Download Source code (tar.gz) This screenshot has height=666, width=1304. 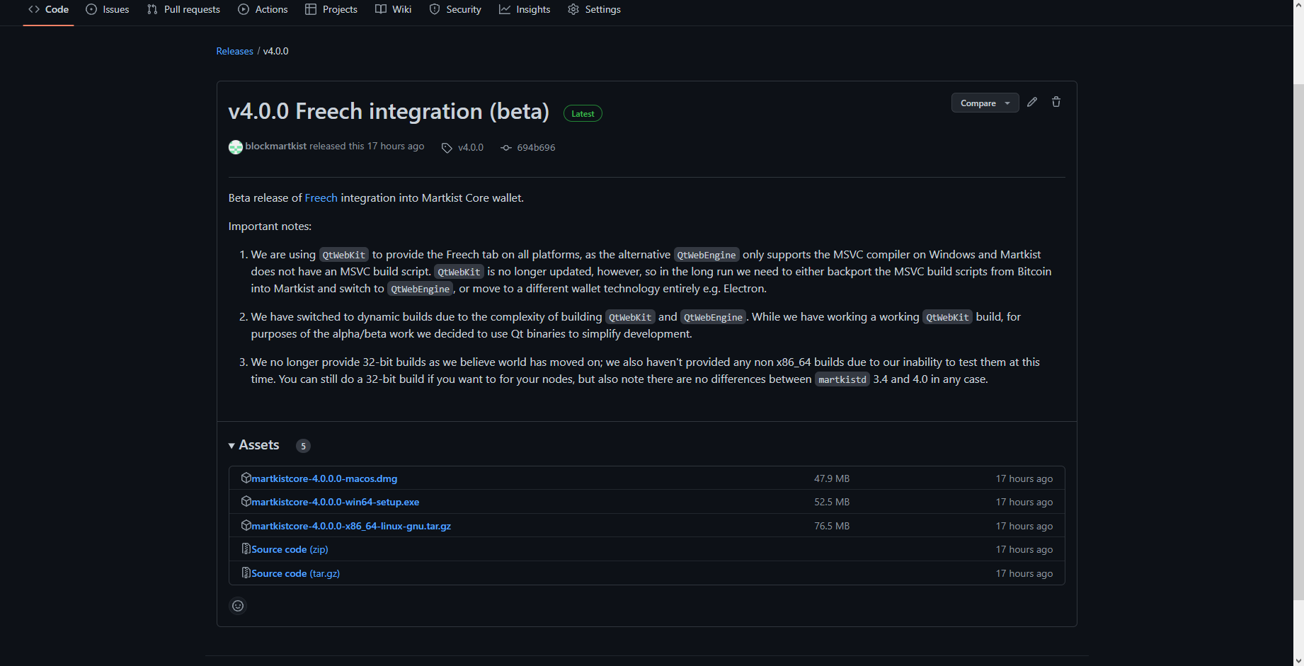295,573
